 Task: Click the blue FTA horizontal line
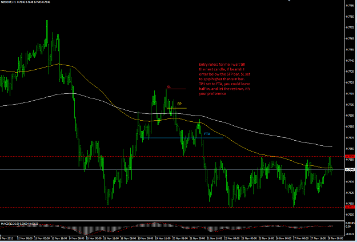coord(183,138)
